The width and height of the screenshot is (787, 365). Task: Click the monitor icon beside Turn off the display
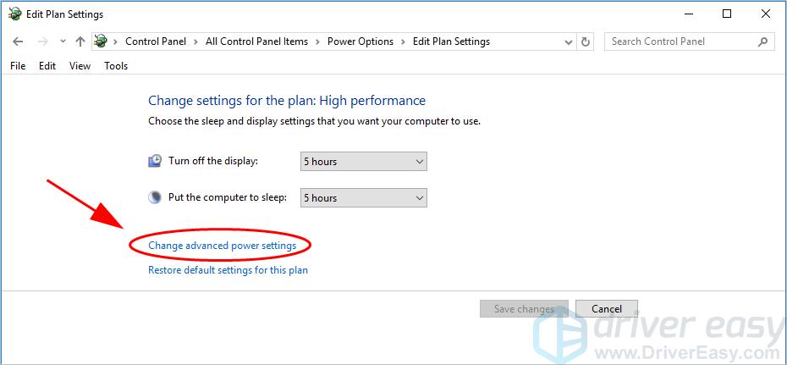point(155,161)
